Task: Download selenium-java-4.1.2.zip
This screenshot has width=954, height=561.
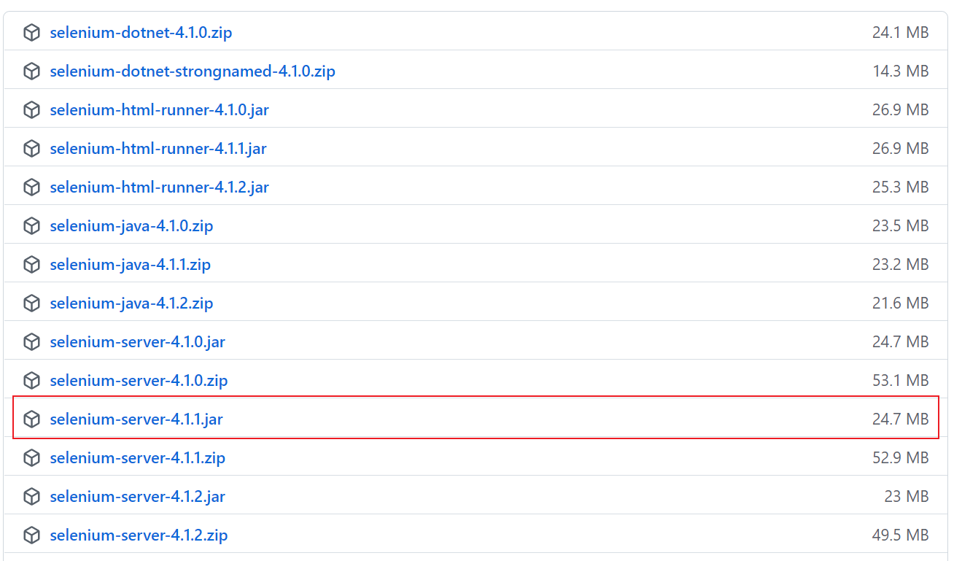Action: click(131, 303)
